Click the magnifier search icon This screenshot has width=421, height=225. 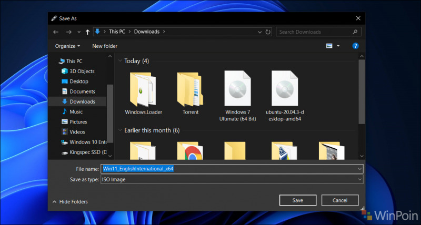(x=355, y=32)
